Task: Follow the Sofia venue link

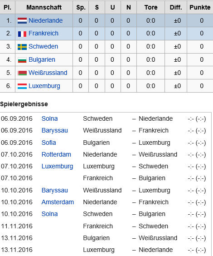Action: coord(48,143)
